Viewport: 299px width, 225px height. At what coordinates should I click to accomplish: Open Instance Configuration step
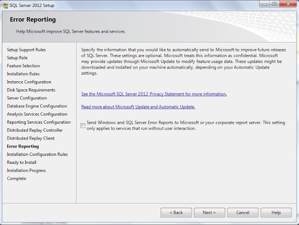[x=29, y=82]
